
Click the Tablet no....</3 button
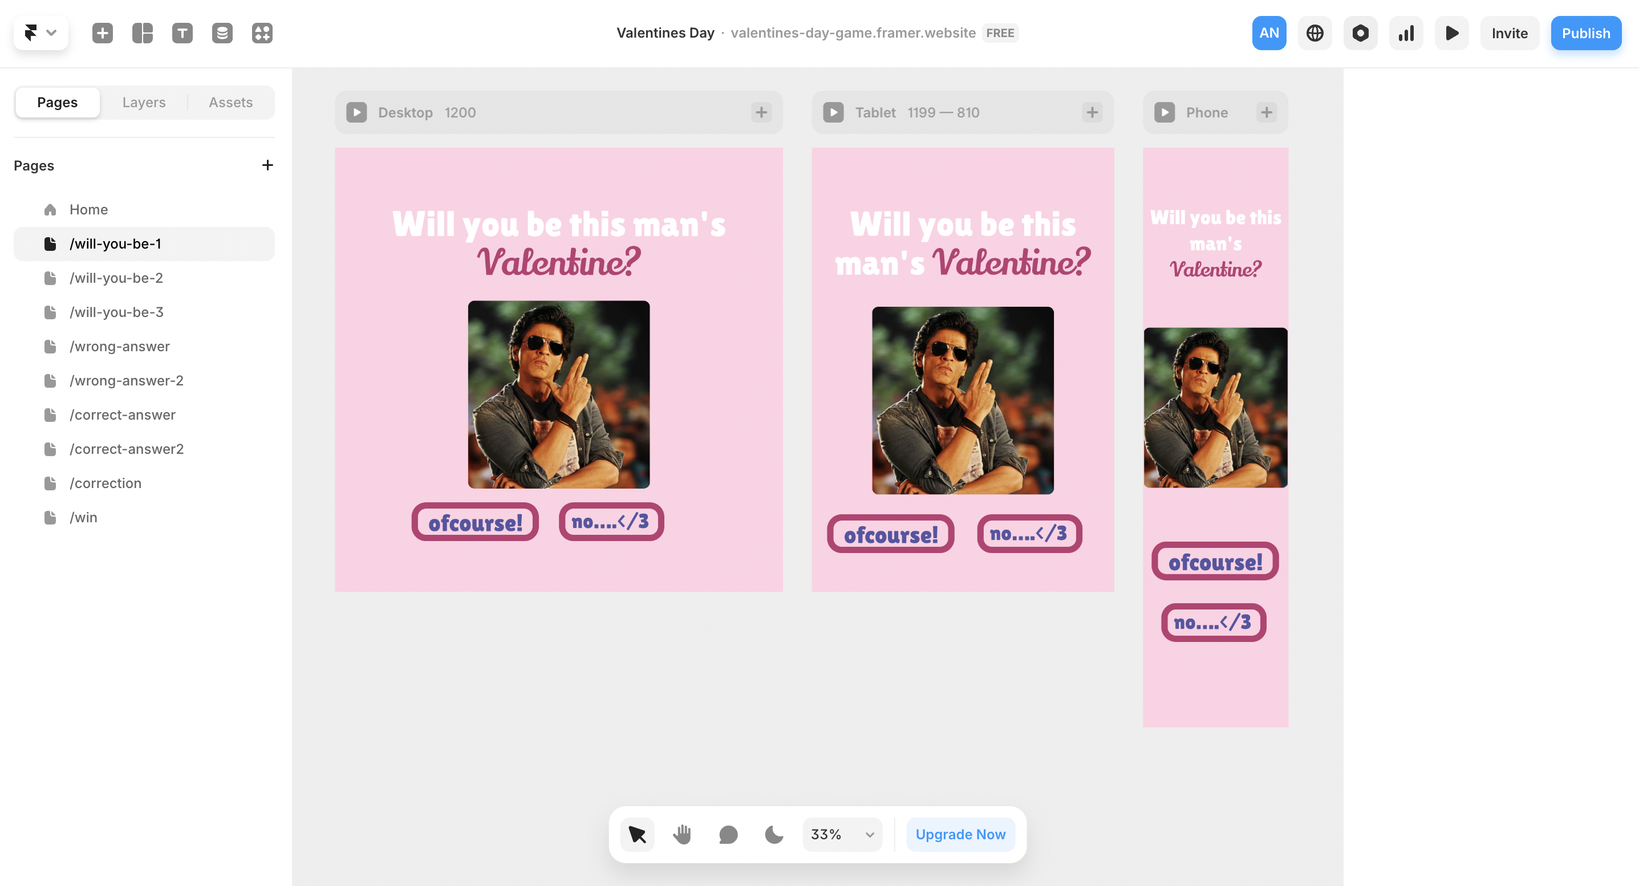pyautogui.click(x=1029, y=534)
